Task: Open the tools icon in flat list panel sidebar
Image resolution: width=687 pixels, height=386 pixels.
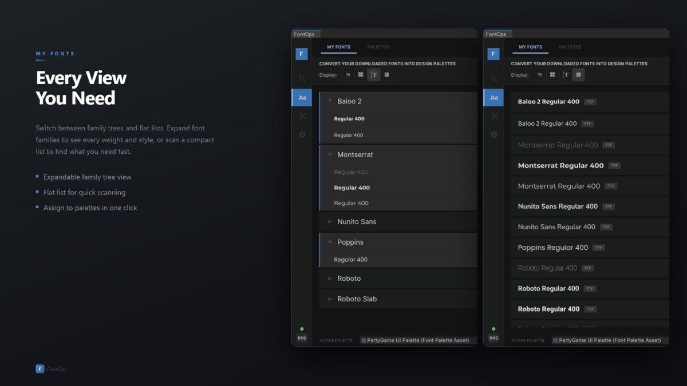Action: (x=494, y=116)
